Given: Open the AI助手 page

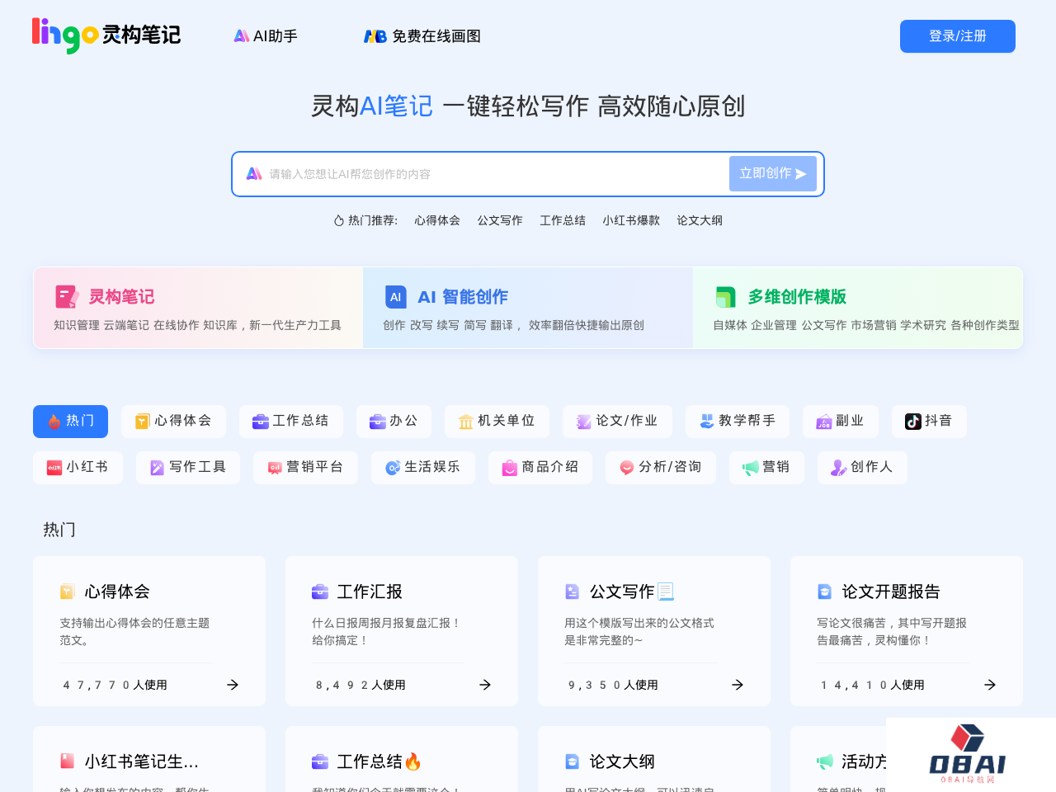Looking at the screenshot, I should pyautogui.click(x=265, y=36).
